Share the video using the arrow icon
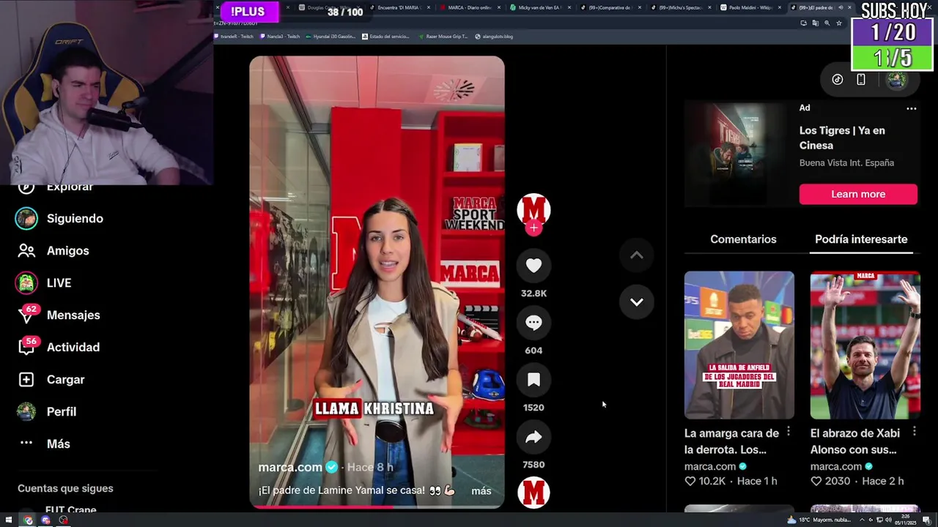This screenshot has height=527, width=938. [533, 437]
